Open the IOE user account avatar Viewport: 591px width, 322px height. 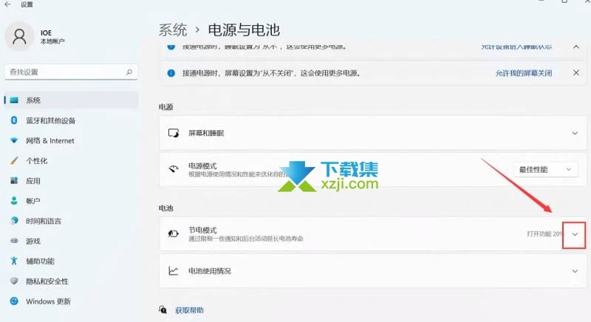[19, 36]
